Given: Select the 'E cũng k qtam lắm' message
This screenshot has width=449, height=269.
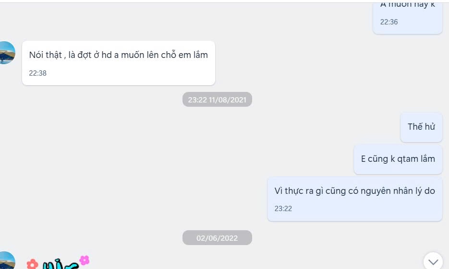Looking at the screenshot, I should [x=398, y=159].
